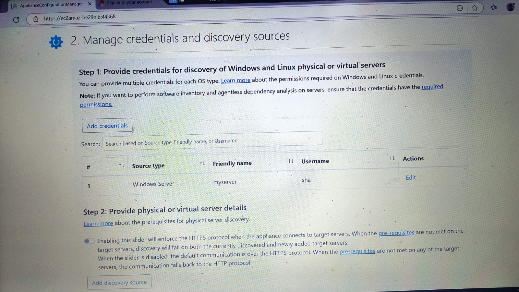The width and height of the screenshot is (519, 292).
Task: Sort the table by Source type
Action: point(202,164)
